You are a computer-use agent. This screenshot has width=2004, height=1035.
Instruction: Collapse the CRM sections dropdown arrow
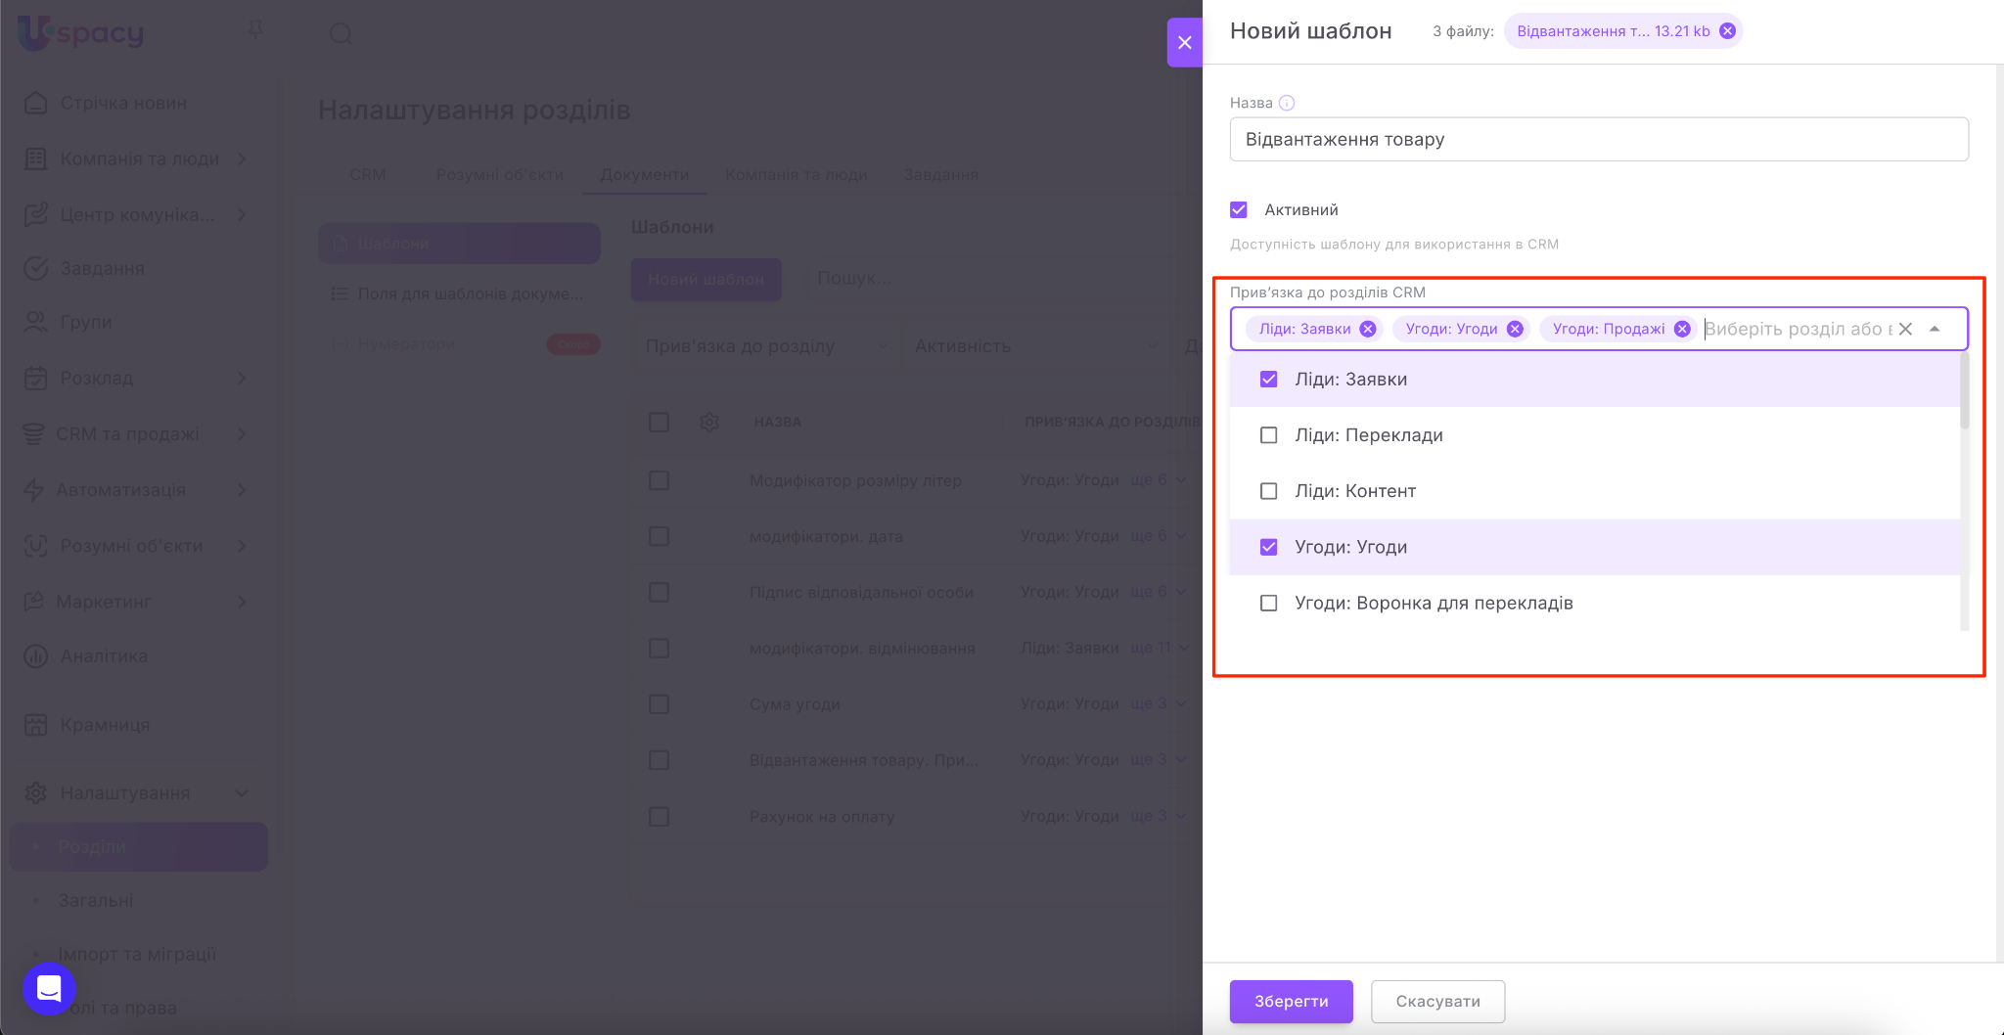1935,329
